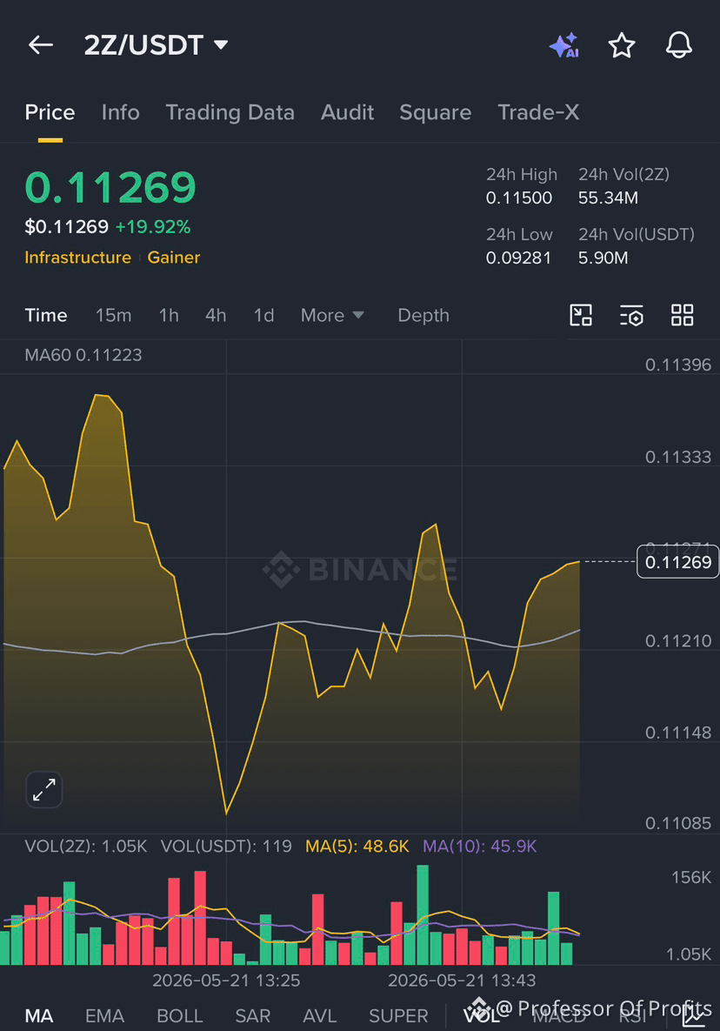Open chart indicator settings icon
The image size is (720, 1031).
click(631, 315)
